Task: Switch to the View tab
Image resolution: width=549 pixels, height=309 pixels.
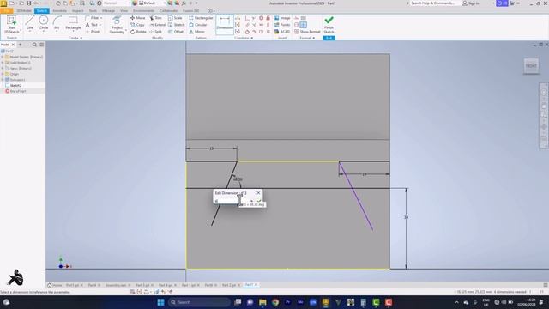Action: [x=124, y=11]
